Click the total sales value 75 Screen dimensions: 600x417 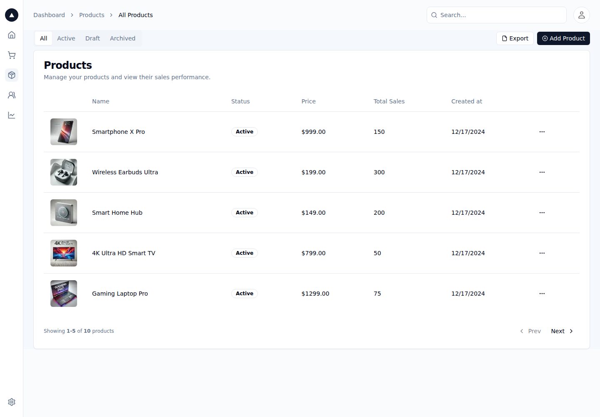[x=377, y=294]
